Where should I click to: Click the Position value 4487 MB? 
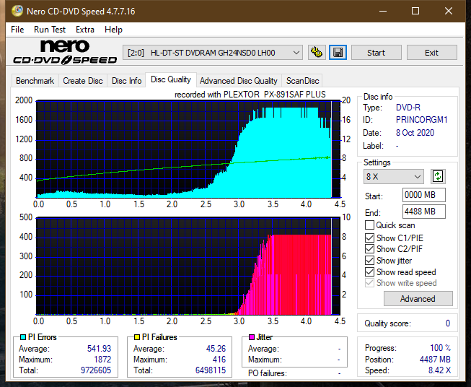click(x=435, y=360)
